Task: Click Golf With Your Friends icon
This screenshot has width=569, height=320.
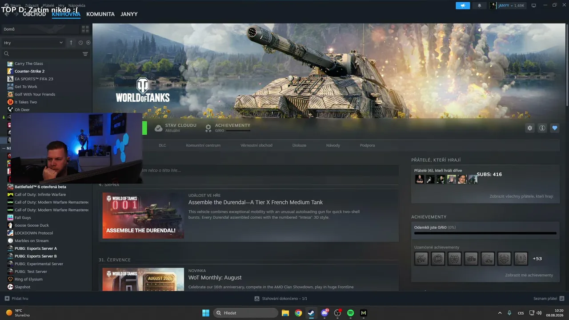Action: 11,94
